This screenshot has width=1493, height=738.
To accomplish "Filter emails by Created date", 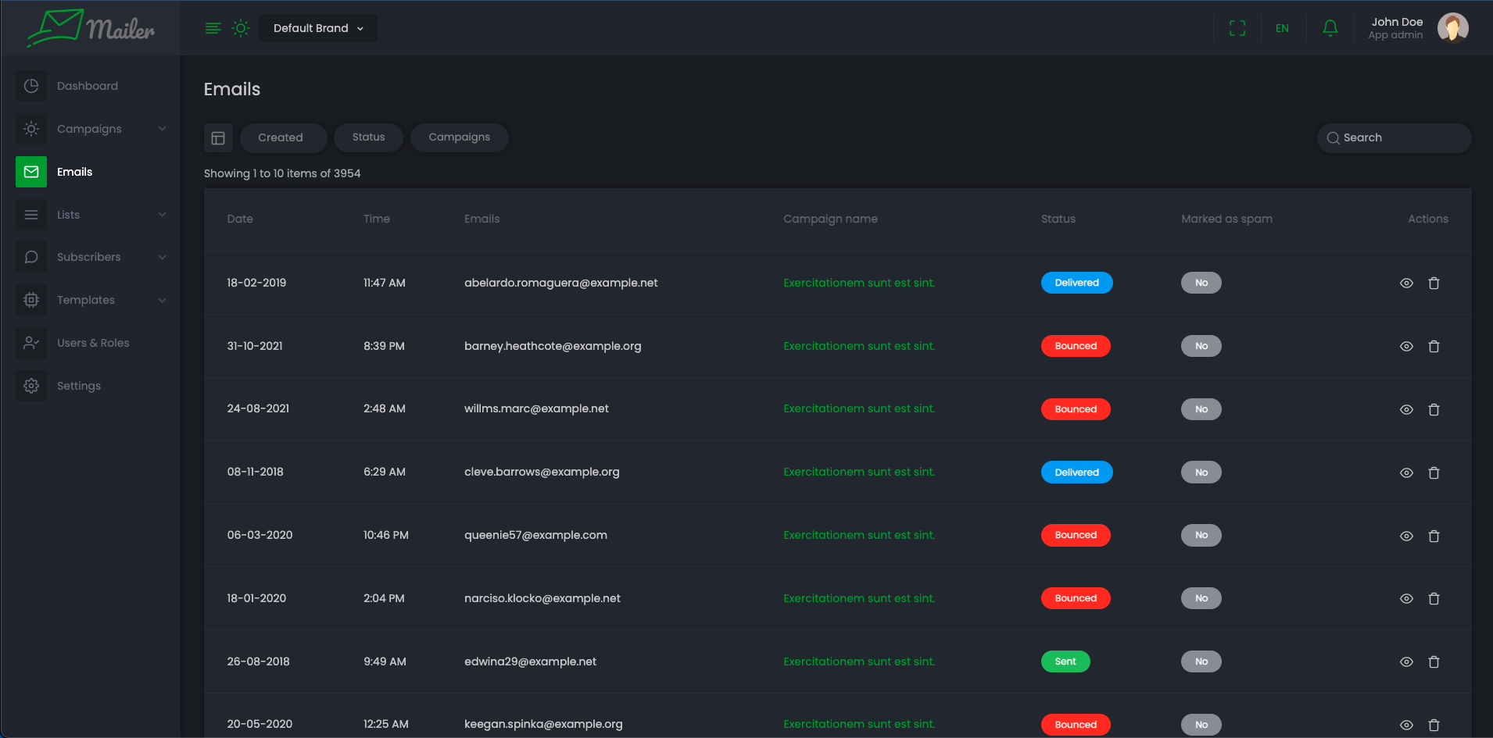I will (x=281, y=137).
